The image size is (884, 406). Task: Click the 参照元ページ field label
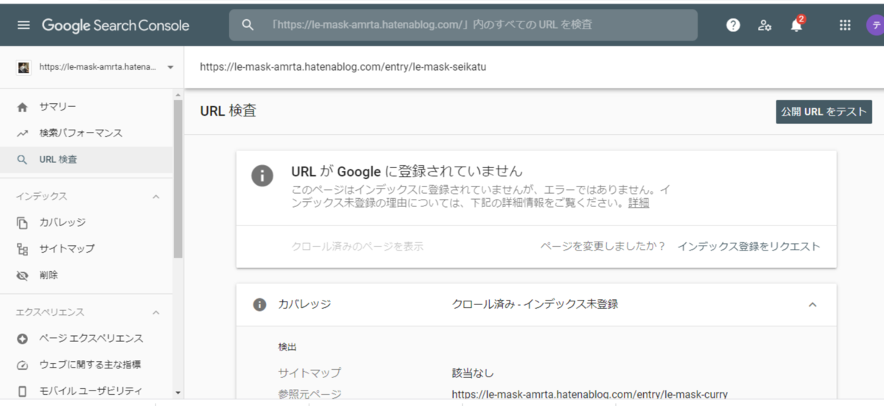pyautogui.click(x=309, y=394)
